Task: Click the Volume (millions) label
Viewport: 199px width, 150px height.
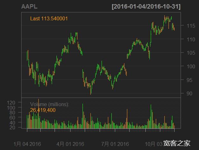Action: point(50,104)
